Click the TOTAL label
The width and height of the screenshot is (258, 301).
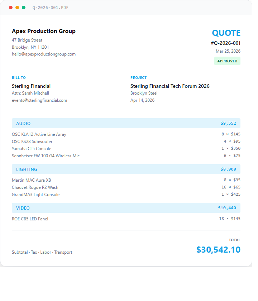235,240
